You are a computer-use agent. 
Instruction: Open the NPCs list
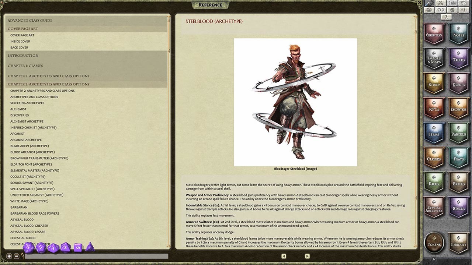tap(434, 108)
